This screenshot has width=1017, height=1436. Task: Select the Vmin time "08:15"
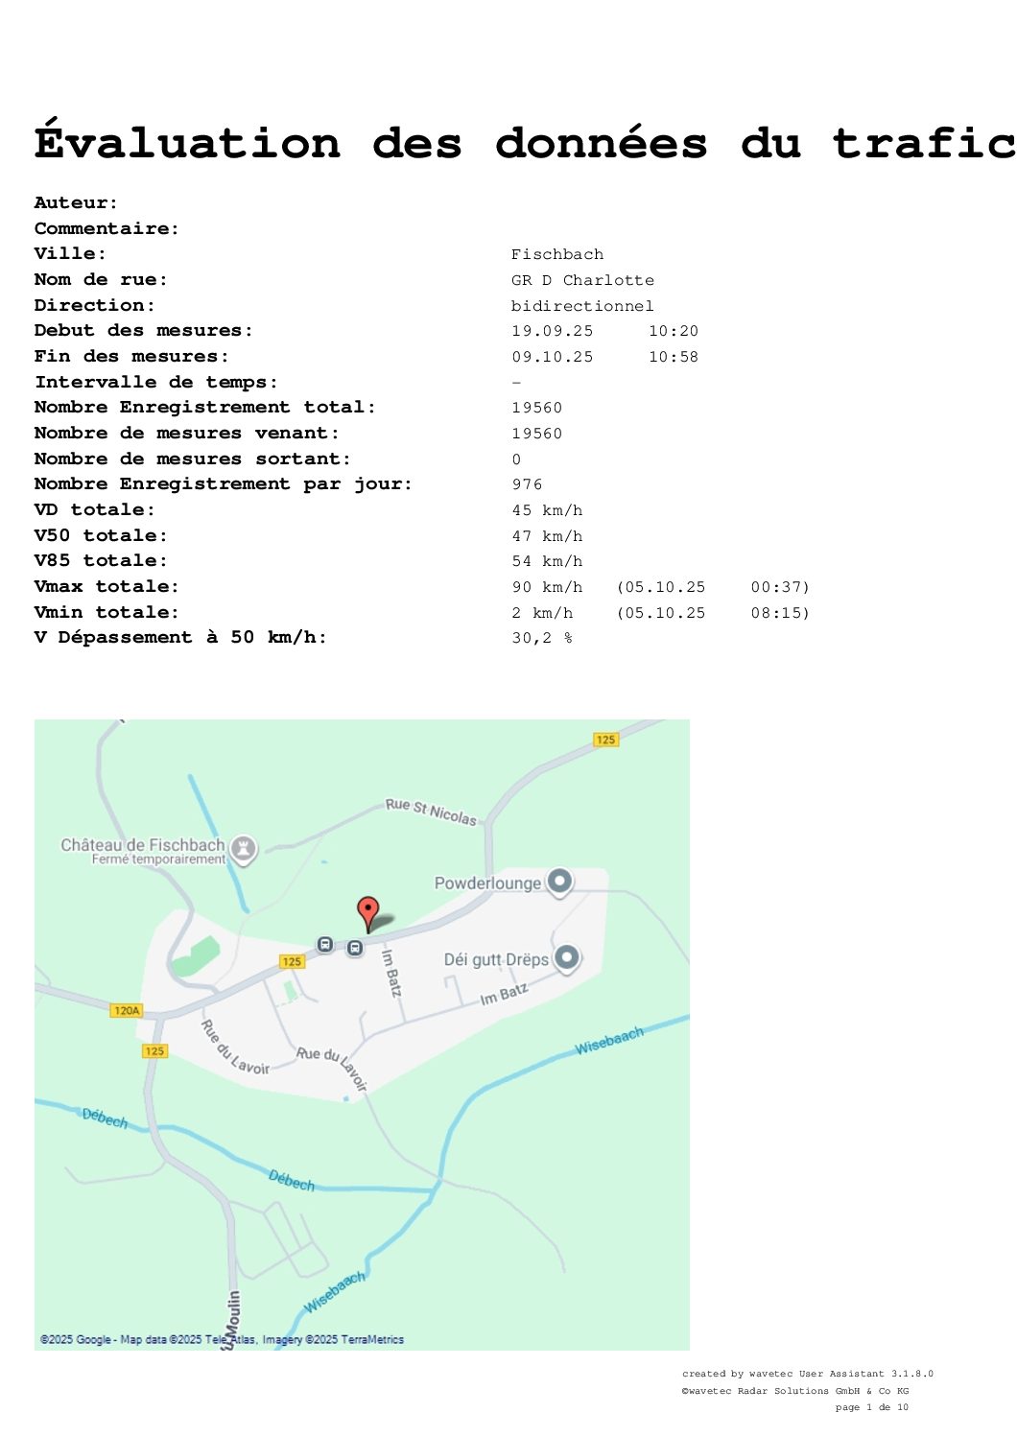[x=776, y=613]
